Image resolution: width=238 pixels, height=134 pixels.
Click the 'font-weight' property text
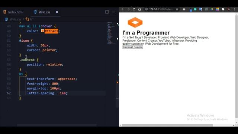click(x=38, y=84)
